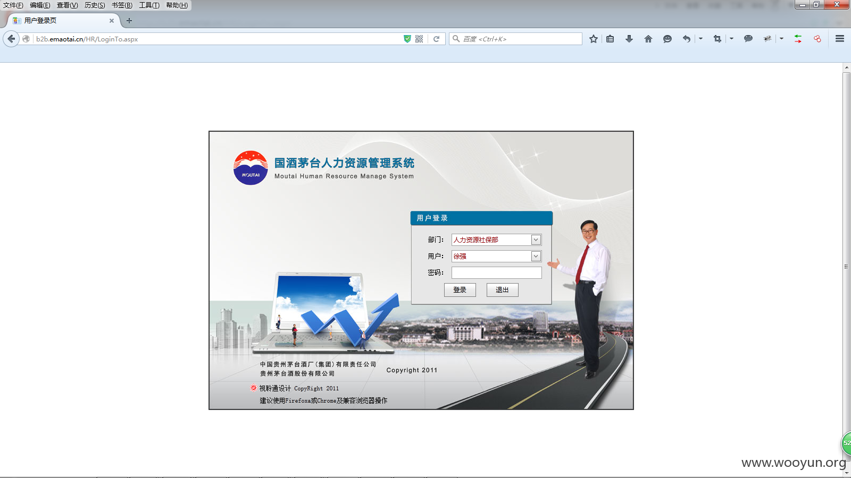Close the 用户登录页 tab
This screenshot has height=478, width=851.
coord(112,21)
